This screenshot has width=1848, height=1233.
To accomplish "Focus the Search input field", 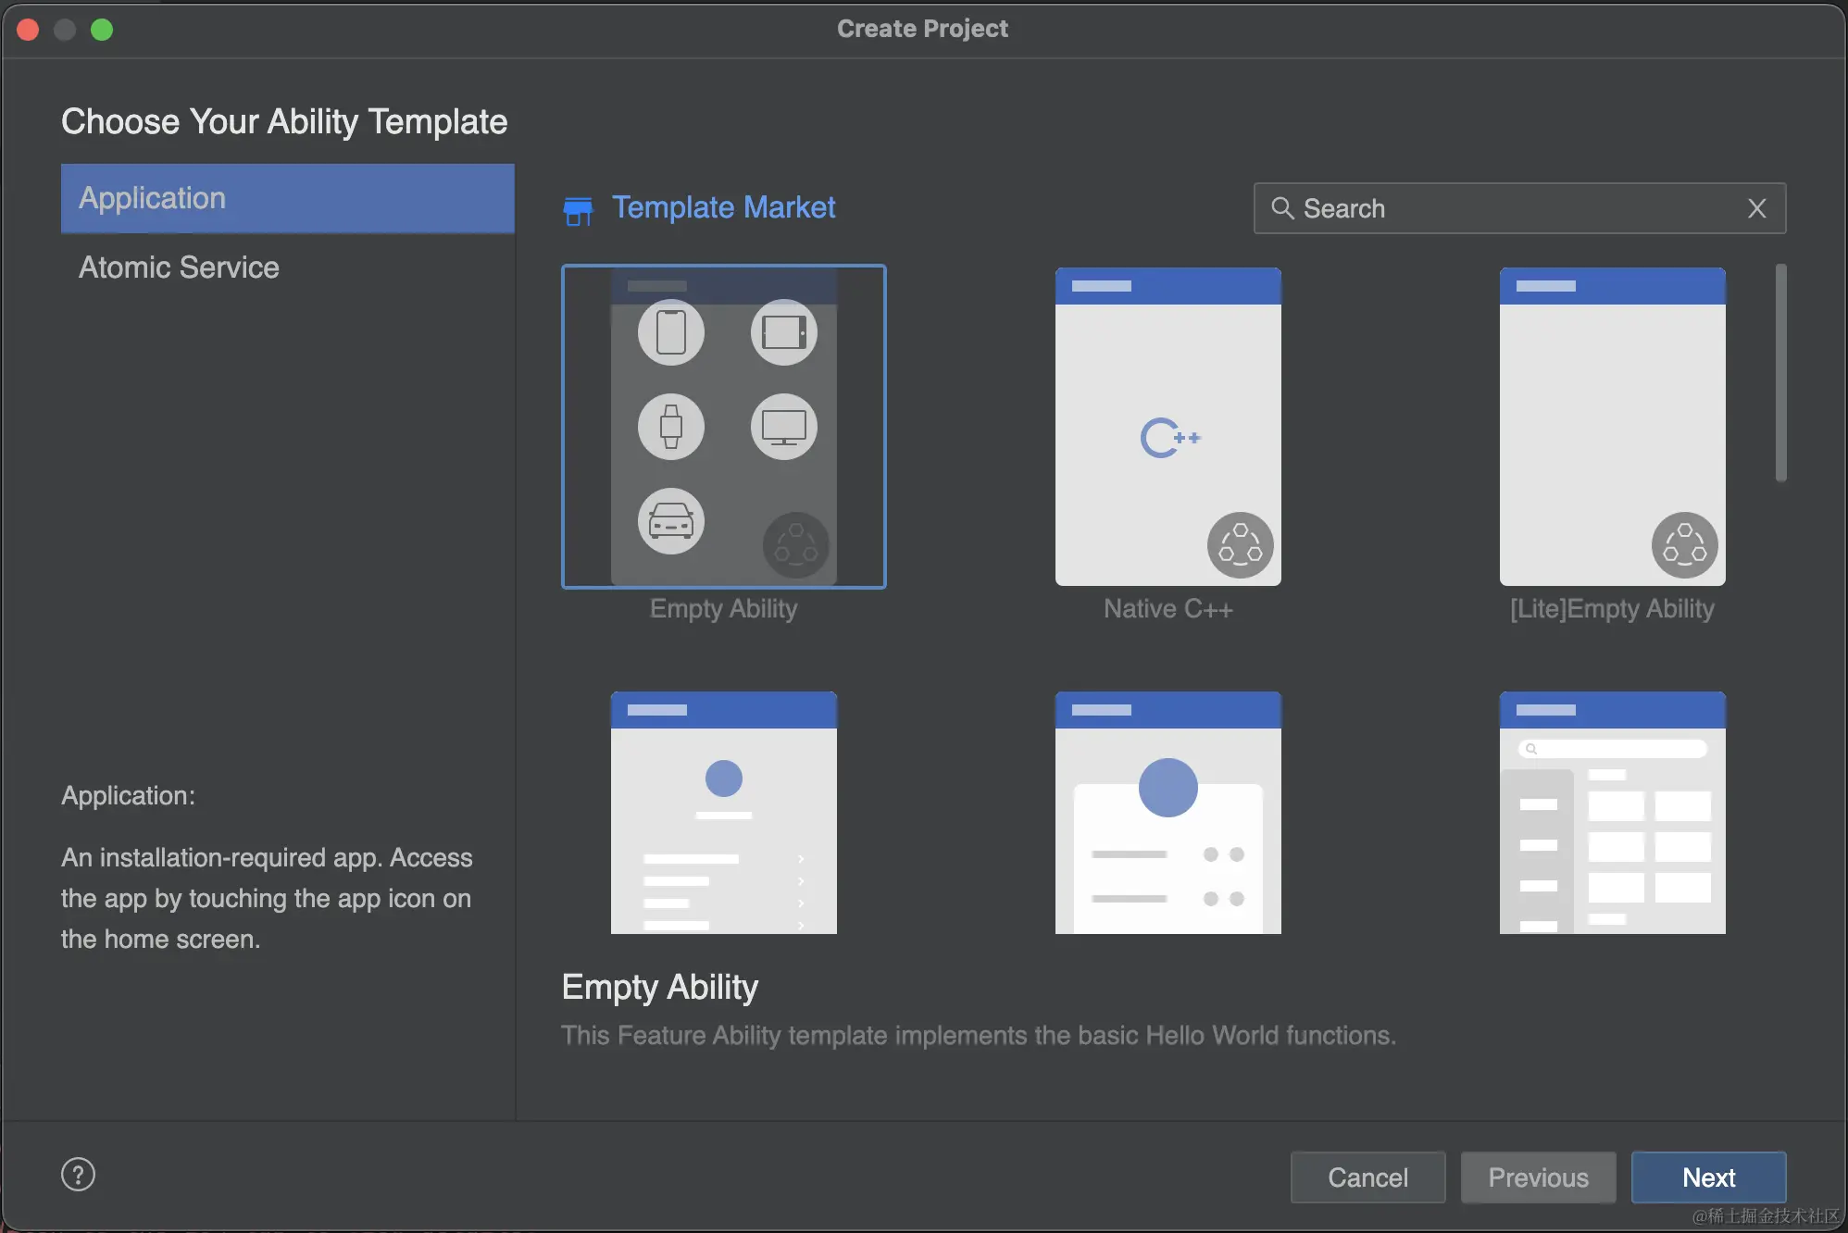I will (1518, 208).
